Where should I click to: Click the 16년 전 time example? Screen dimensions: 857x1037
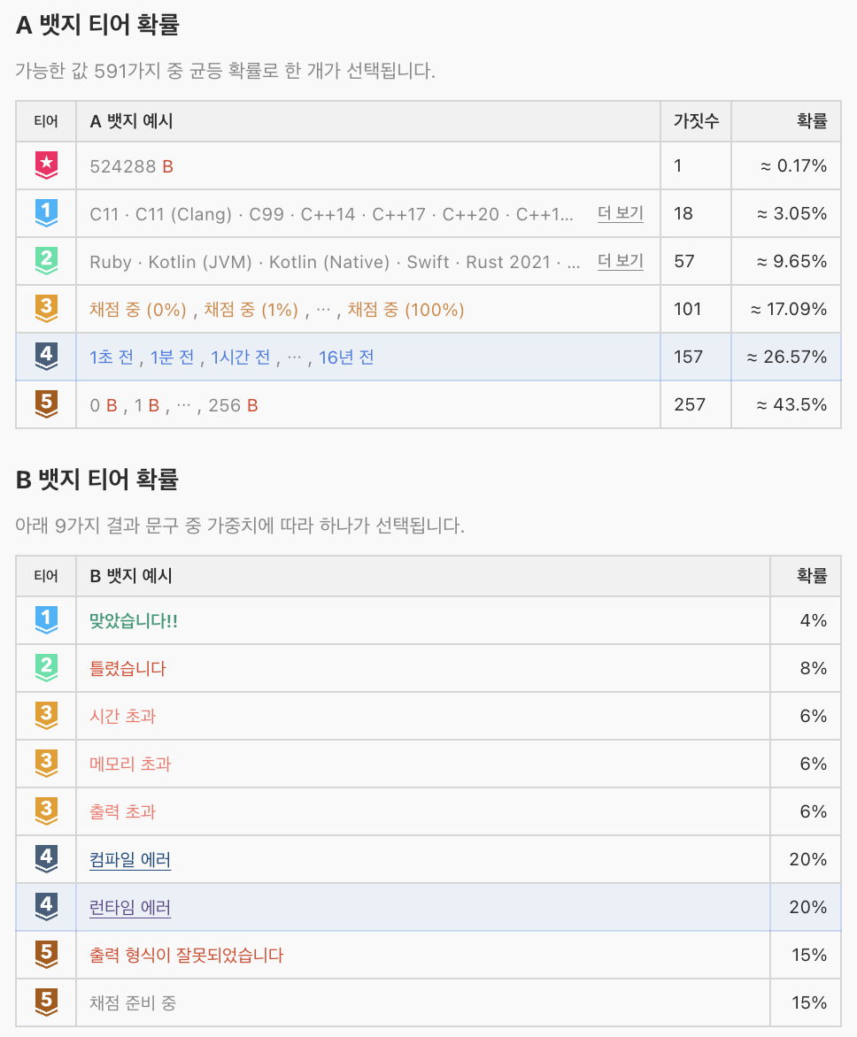pyautogui.click(x=345, y=357)
